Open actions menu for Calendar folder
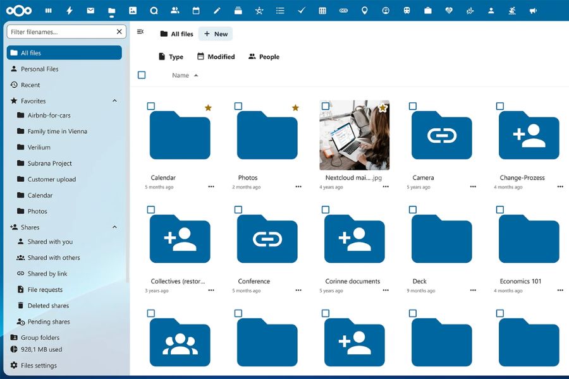This screenshot has height=379, width=569. point(211,186)
